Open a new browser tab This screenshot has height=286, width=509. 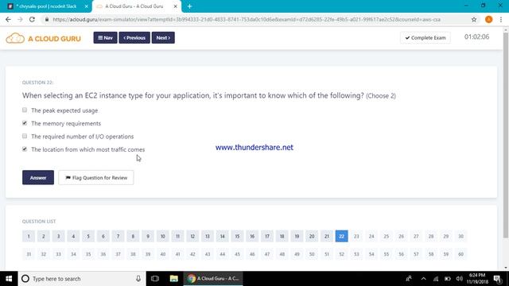[189, 6]
